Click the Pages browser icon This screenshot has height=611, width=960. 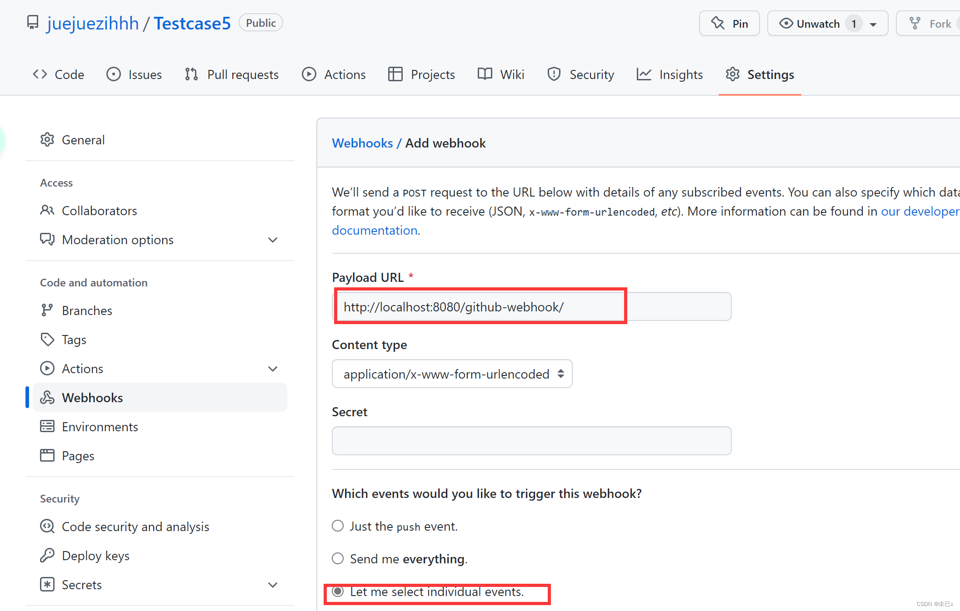47,456
